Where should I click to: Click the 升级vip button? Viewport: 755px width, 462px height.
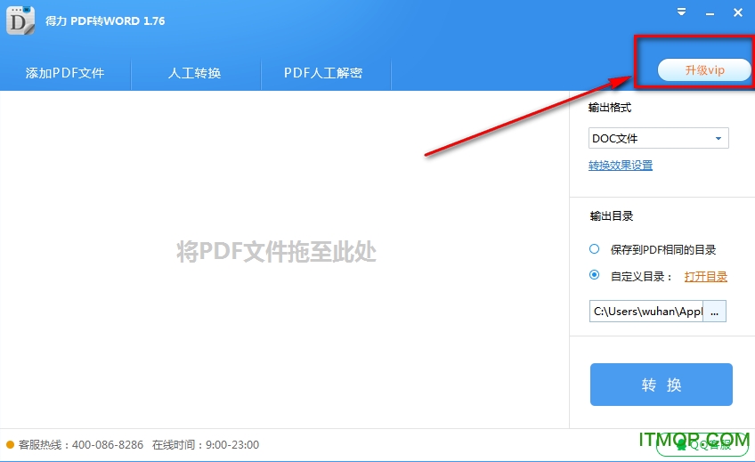704,70
